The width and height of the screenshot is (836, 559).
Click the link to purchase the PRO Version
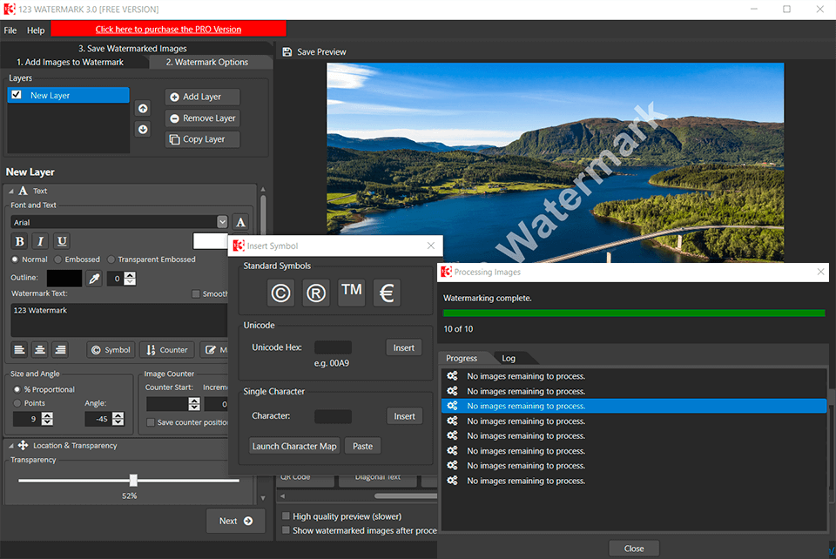(170, 28)
